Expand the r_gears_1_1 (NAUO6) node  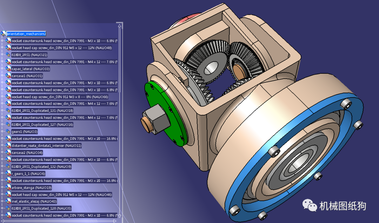[x=2, y=173]
